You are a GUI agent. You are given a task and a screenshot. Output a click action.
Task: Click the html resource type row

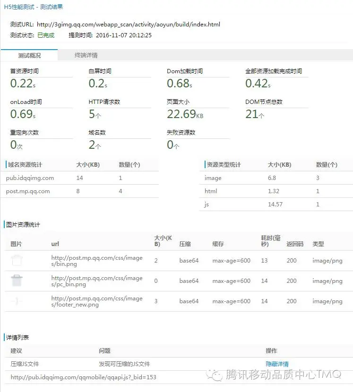(x=276, y=191)
